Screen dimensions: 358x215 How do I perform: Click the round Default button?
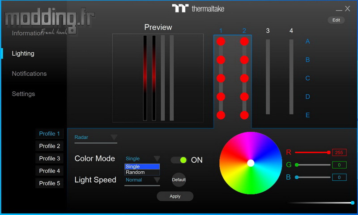[x=179, y=180]
